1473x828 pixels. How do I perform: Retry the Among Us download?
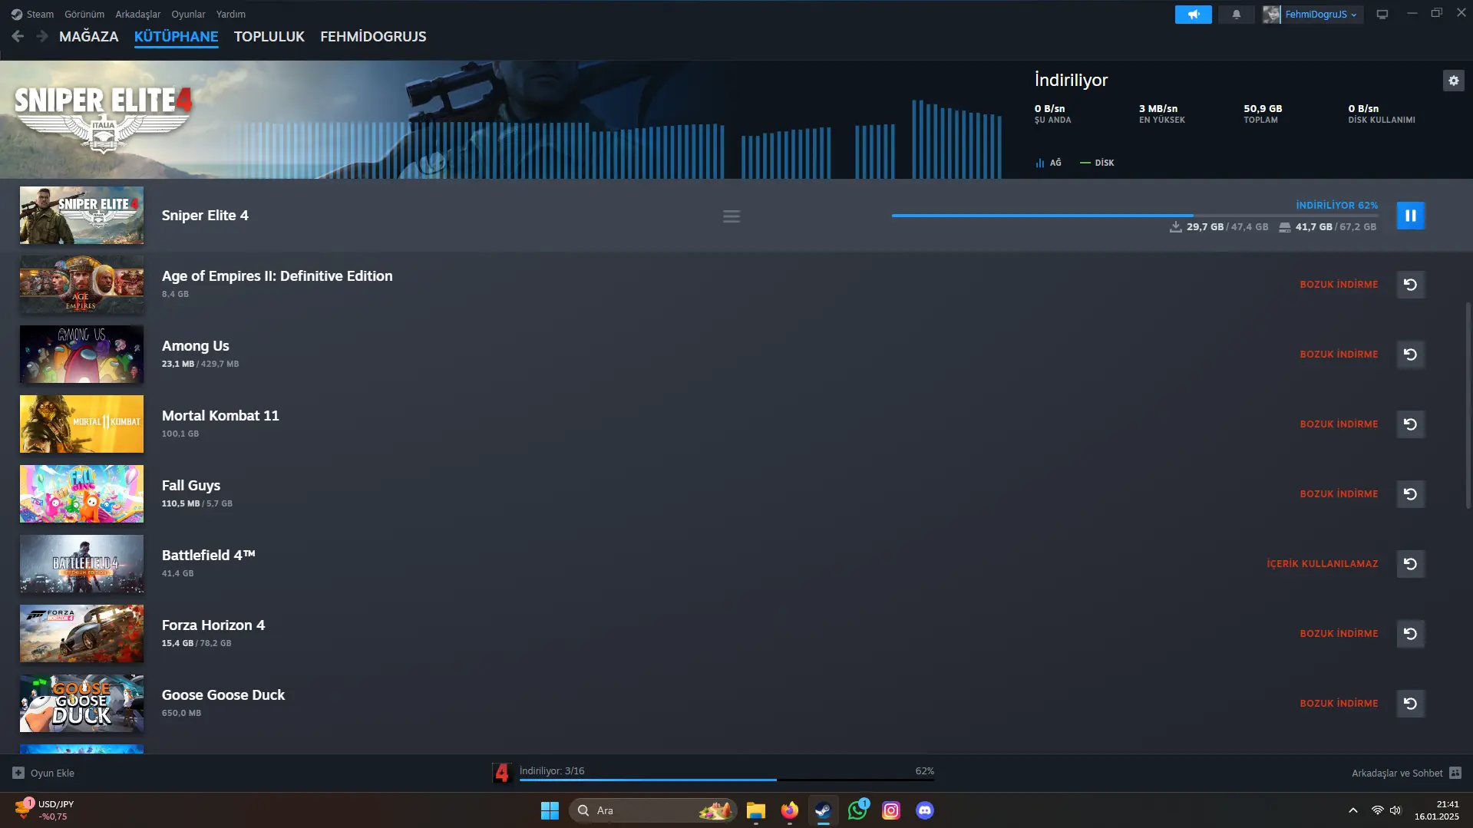coord(1410,355)
